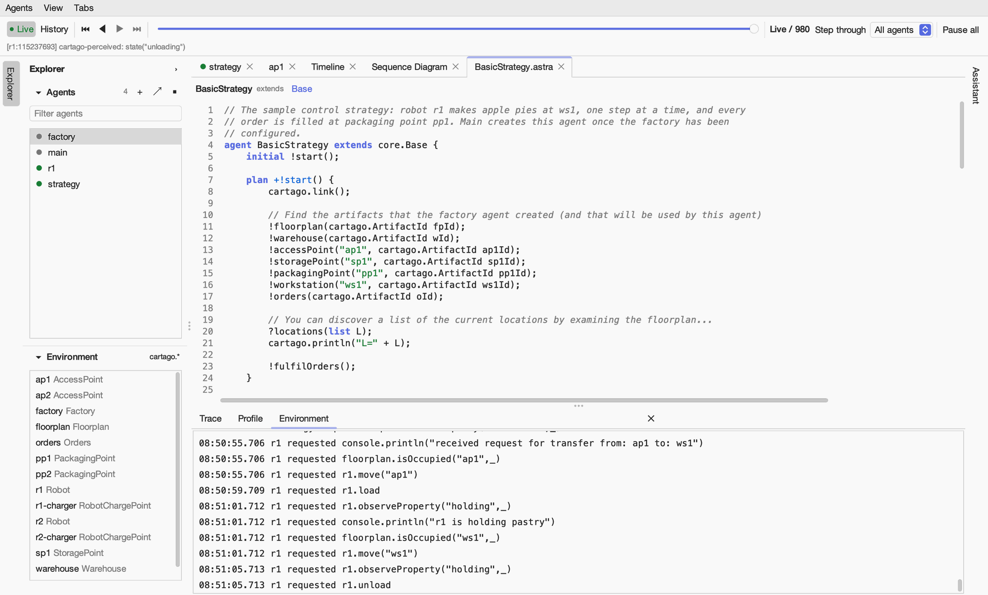Viewport: 988px width, 595px height.
Task: Follow the Base parent class link
Action: [301, 89]
